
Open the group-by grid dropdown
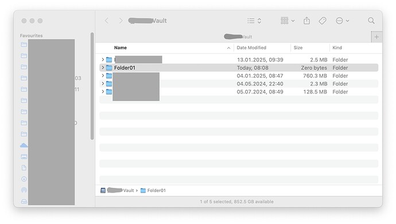point(288,21)
